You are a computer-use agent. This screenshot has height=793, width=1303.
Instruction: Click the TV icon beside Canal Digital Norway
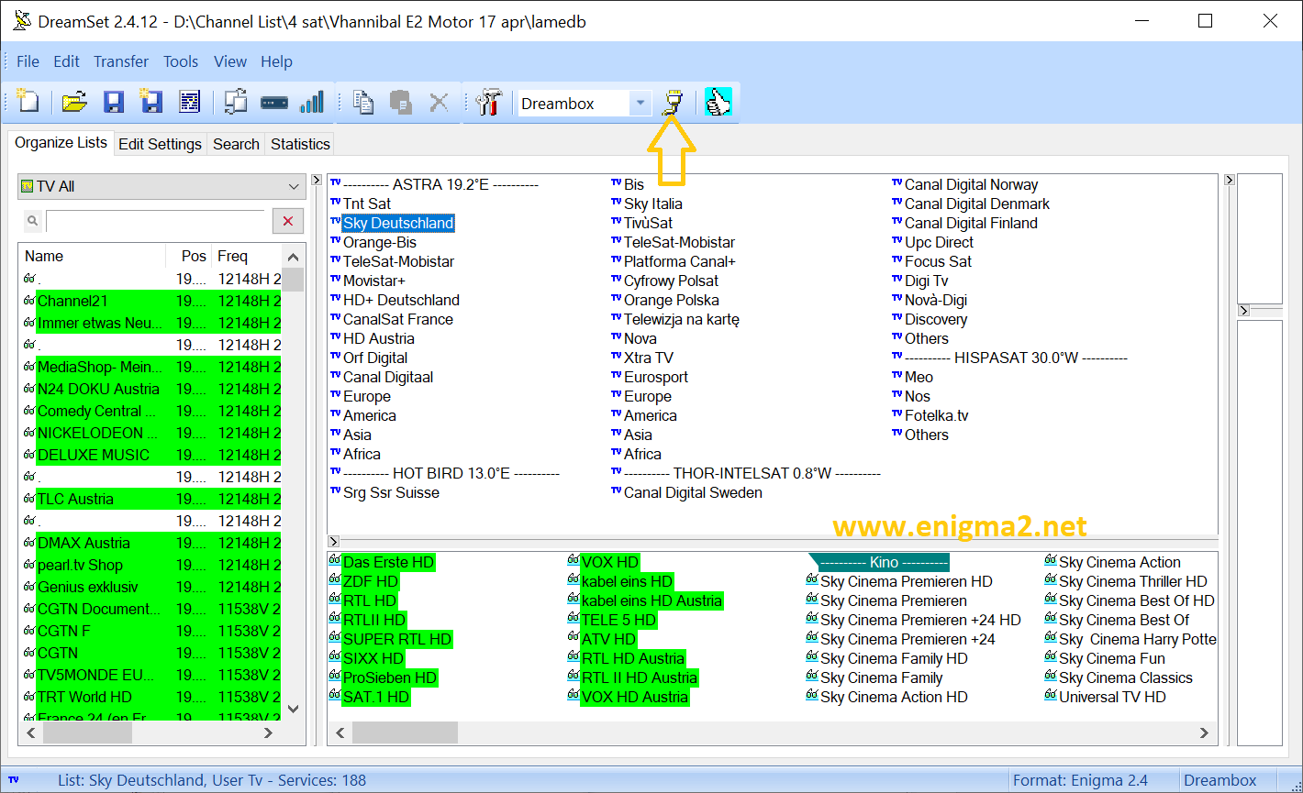[897, 183]
